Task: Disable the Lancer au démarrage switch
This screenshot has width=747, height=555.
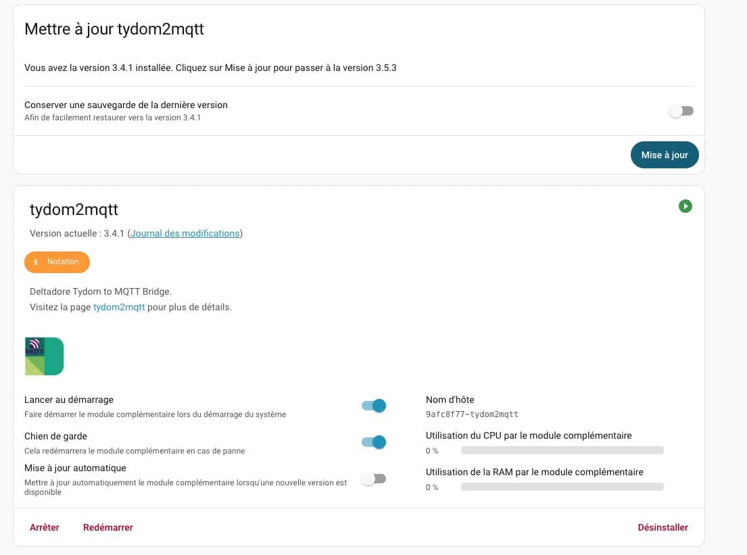Action: click(x=373, y=406)
